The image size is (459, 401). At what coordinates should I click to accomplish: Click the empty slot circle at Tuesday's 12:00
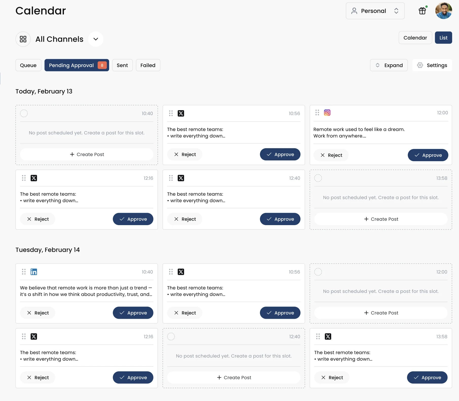[318, 272]
